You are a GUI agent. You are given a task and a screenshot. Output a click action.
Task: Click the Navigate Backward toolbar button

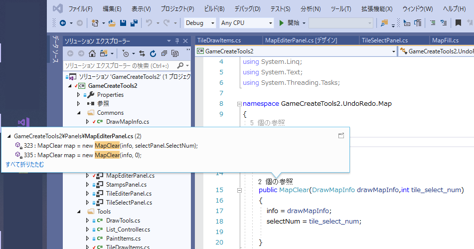pos(63,23)
